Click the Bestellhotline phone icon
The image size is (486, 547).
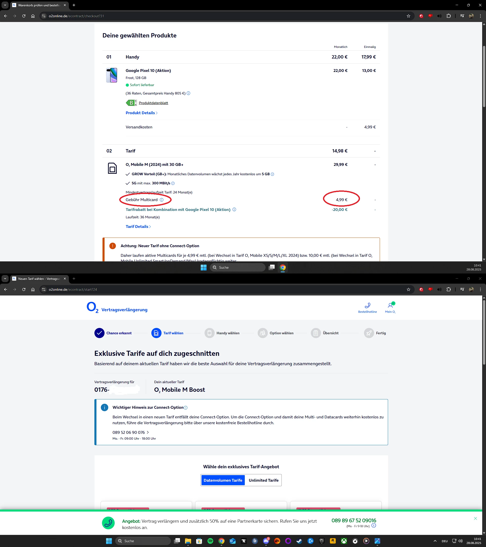point(367,305)
